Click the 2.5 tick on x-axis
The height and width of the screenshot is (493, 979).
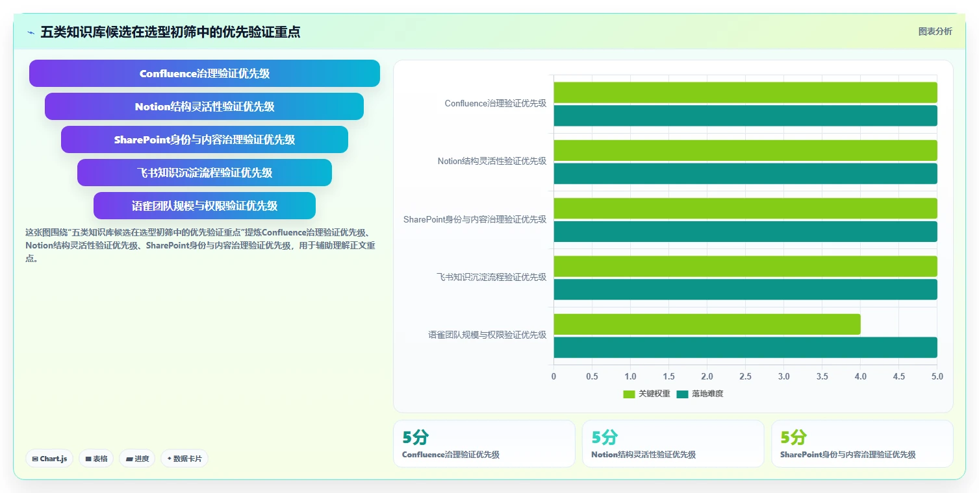click(745, 376)
